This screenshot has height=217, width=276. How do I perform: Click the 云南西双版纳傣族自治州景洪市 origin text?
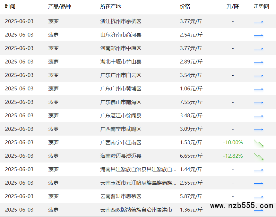point(136,210)
